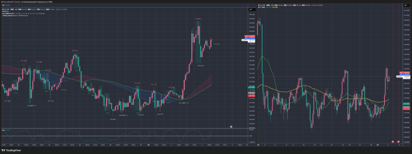Click the 0.00 level on ROI scale

250,136
